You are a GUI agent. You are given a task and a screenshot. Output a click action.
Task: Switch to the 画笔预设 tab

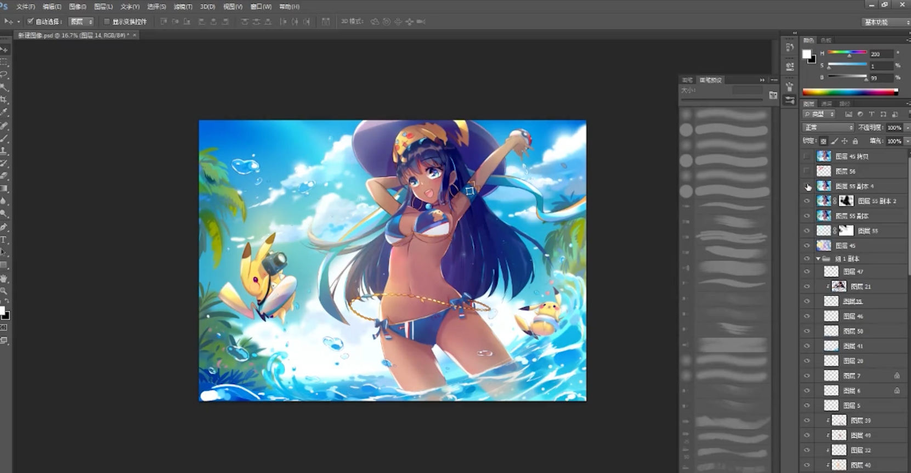pyautogui.click(x=711, y=80)
